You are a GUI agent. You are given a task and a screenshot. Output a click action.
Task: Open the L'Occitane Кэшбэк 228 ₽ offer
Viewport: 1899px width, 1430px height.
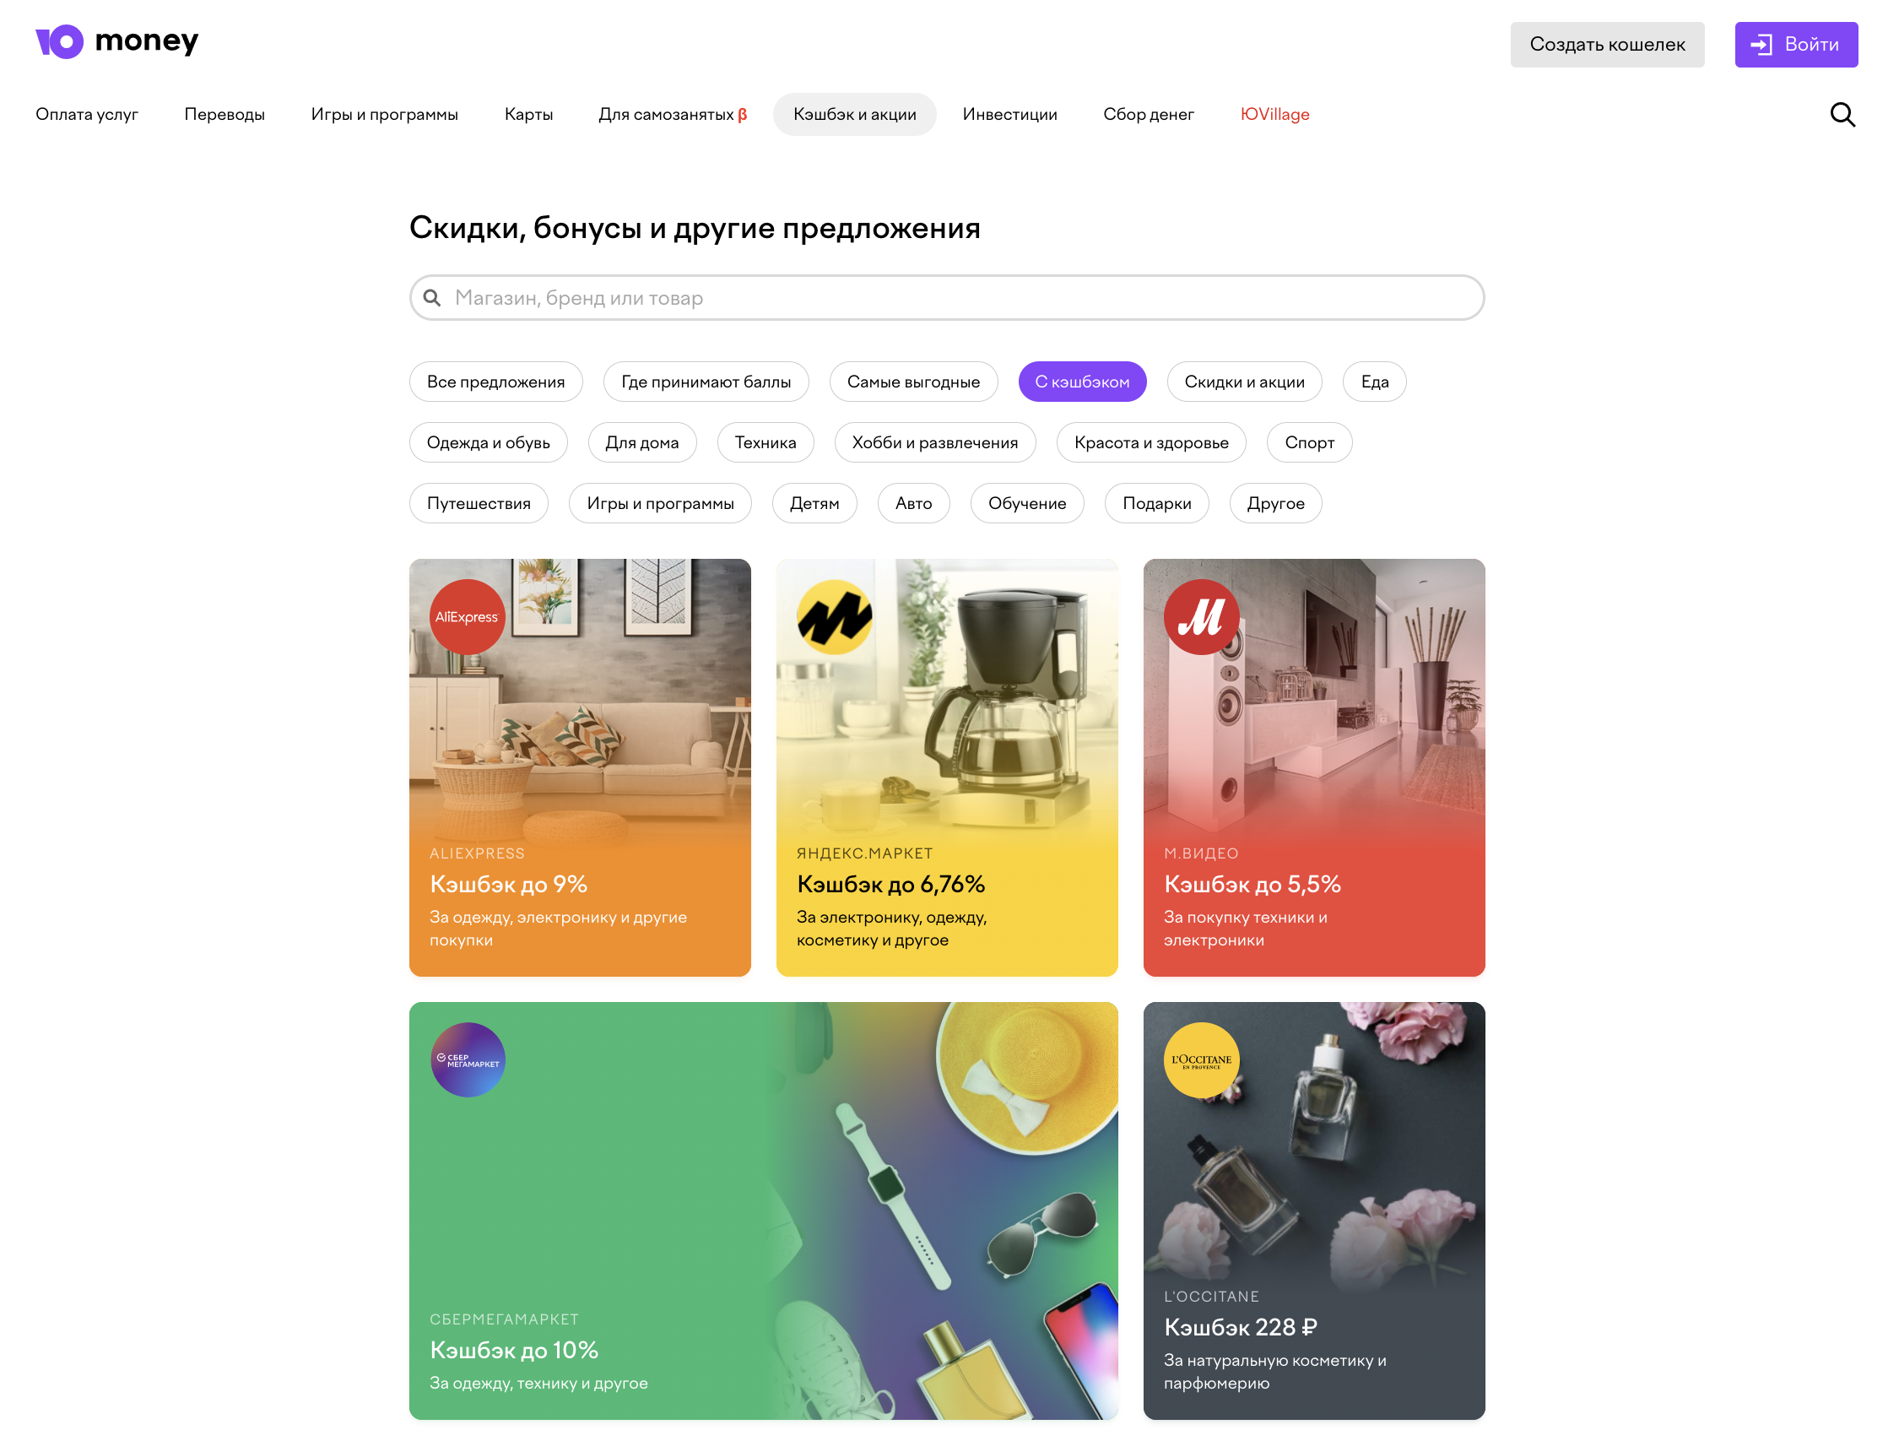coord(1314,1211)
